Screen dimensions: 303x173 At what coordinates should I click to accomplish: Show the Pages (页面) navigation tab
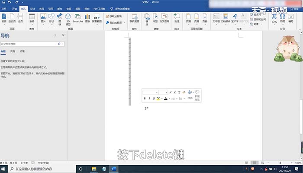[13, 51]
